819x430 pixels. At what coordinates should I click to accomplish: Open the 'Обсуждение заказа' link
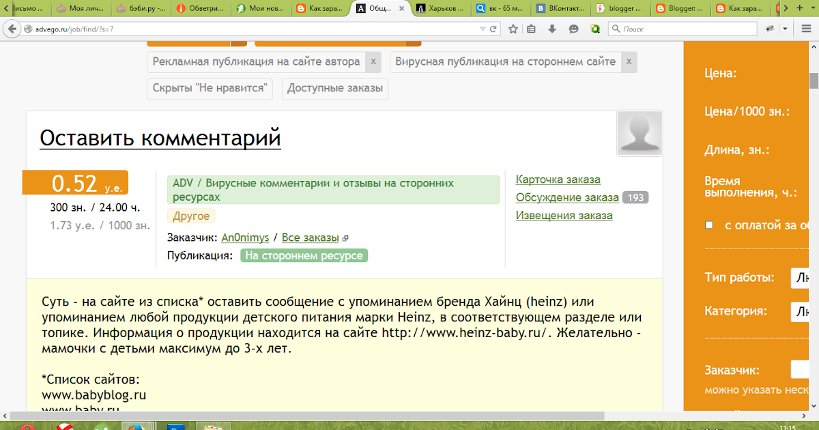click(567, 197)
